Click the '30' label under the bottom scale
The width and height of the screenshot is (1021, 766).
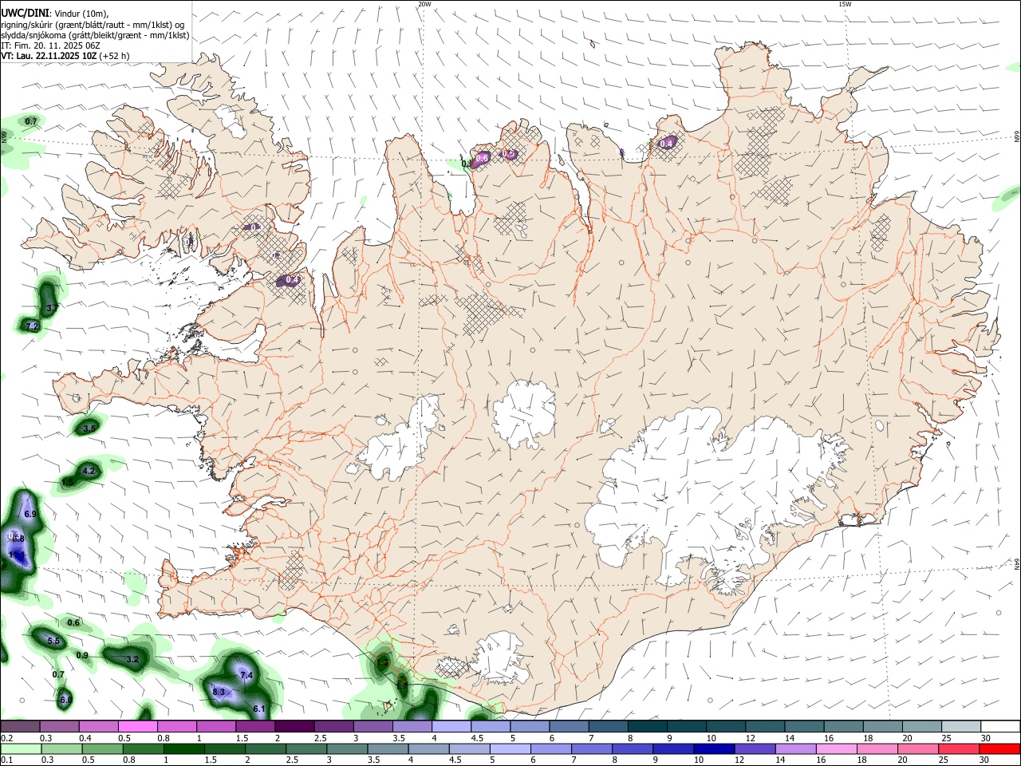[x=984, y=760]
